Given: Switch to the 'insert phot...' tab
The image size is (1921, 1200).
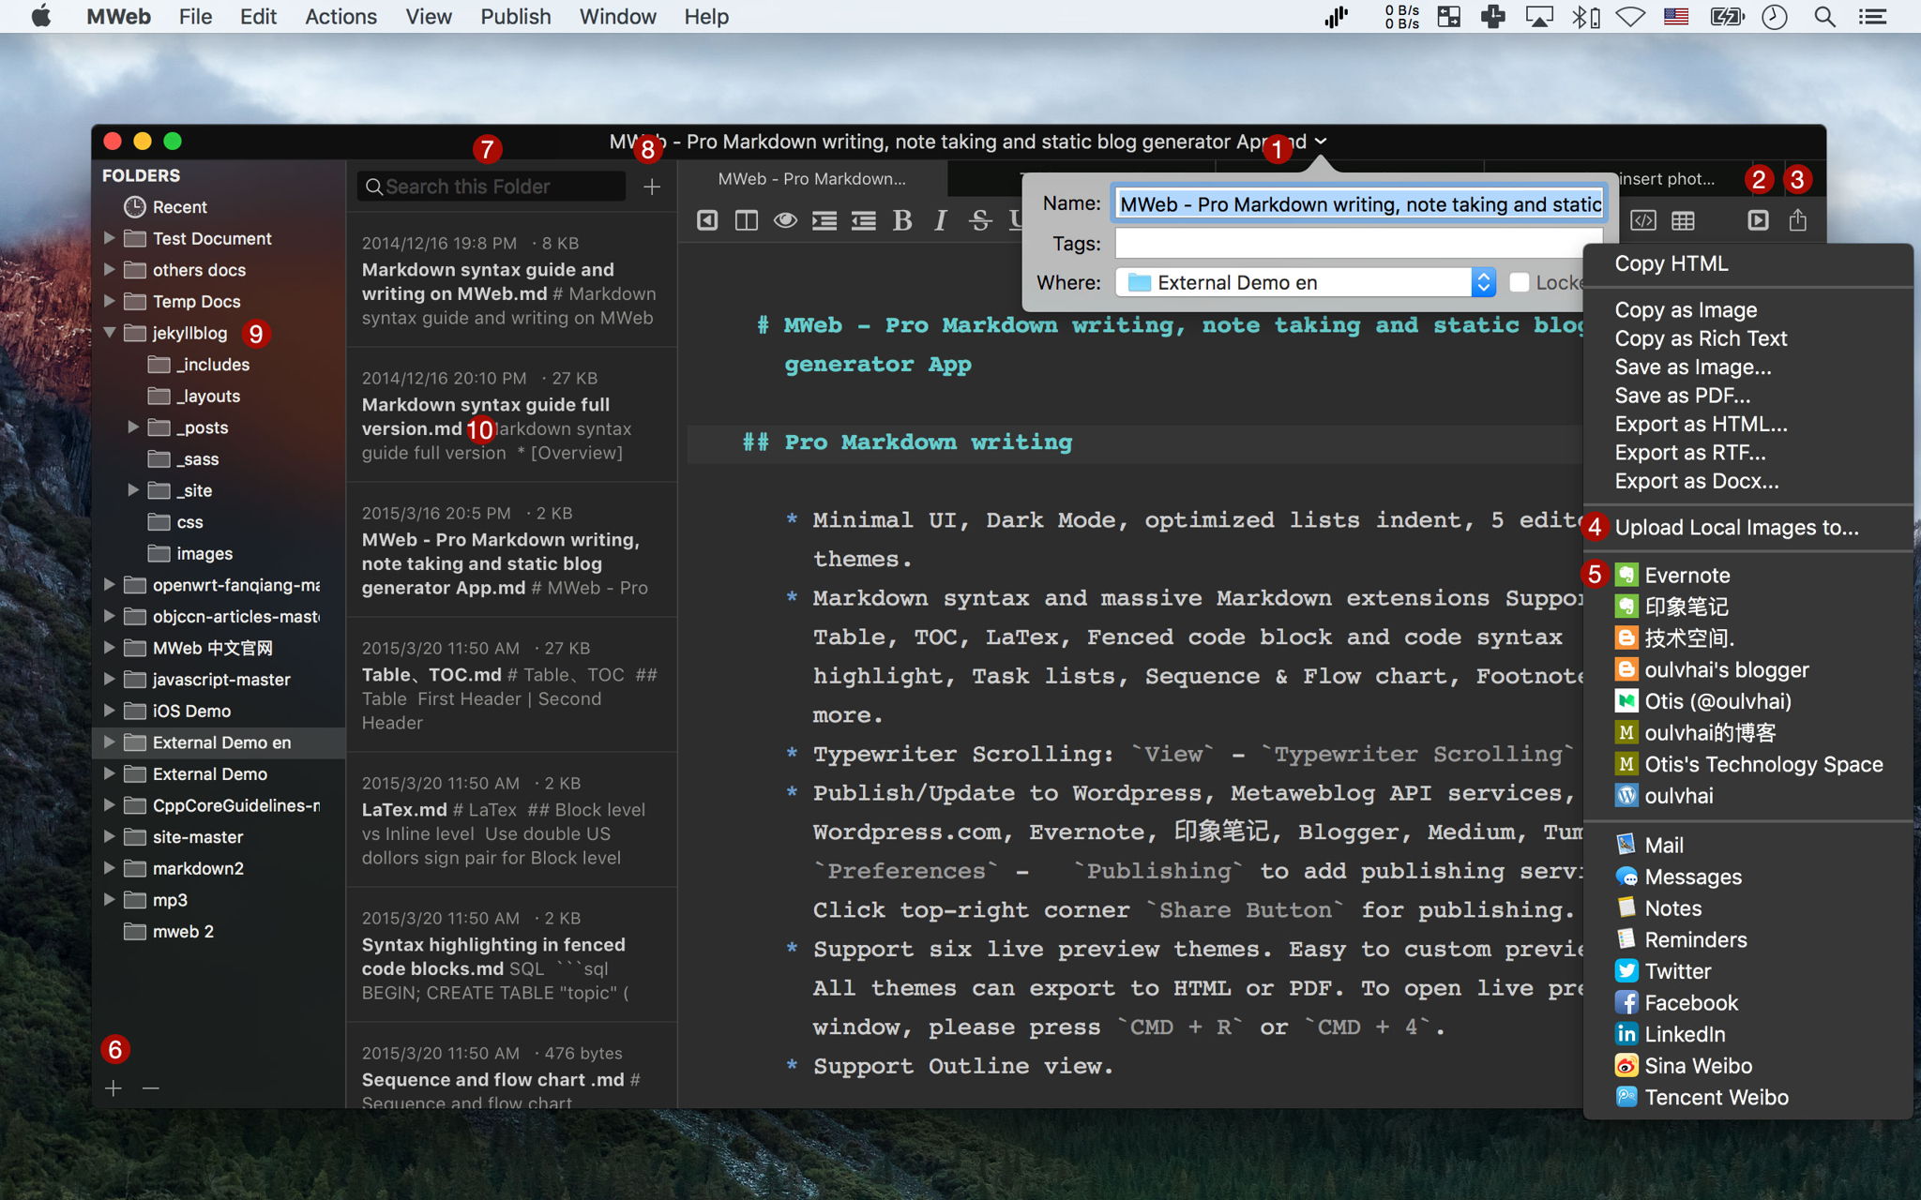Looking at the screenshot, I should [x=1667, y=178].
